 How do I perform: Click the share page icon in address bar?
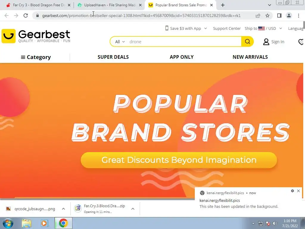tap(258, 16)
